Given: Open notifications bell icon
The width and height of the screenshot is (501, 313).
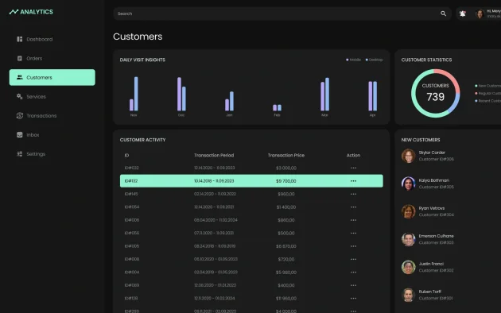Looking at the screenshot, I should (462, 14).
